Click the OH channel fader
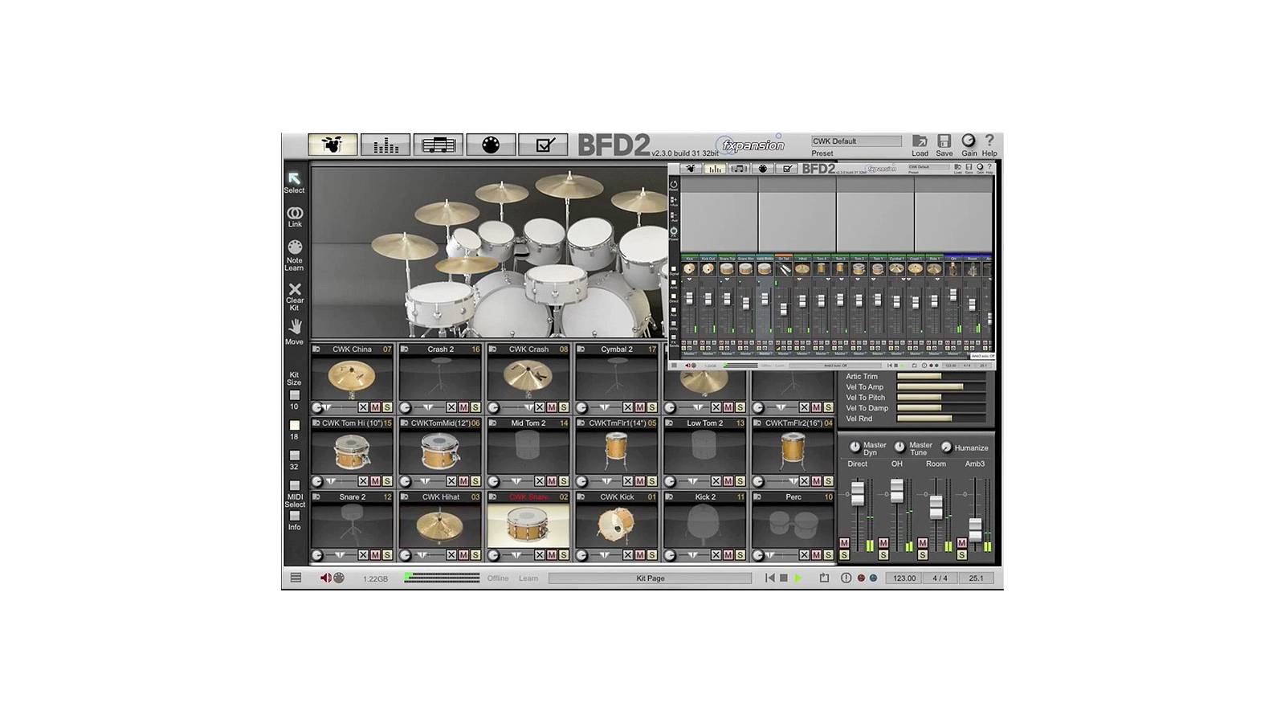 pos(896,491)
